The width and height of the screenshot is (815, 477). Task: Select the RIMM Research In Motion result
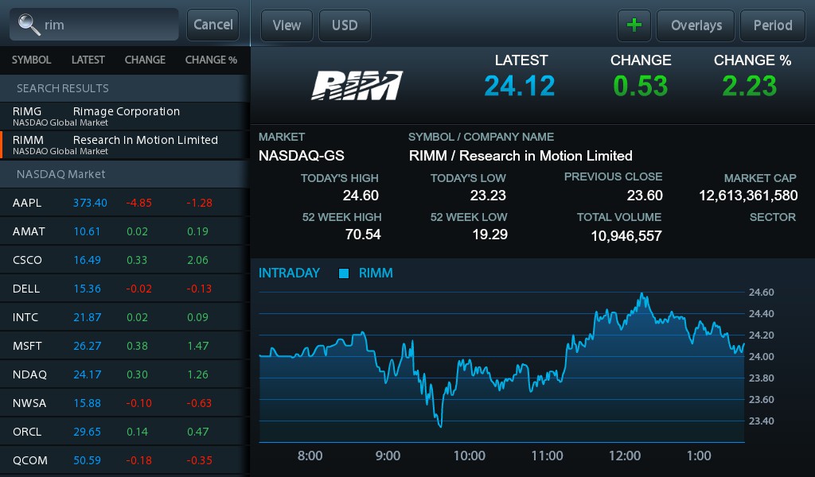[125, 145]
